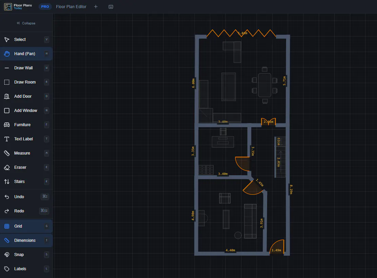Collapse the sidebar panel
Image resolution: width=377 pixels, height=278 pixels.
(26, 23)
